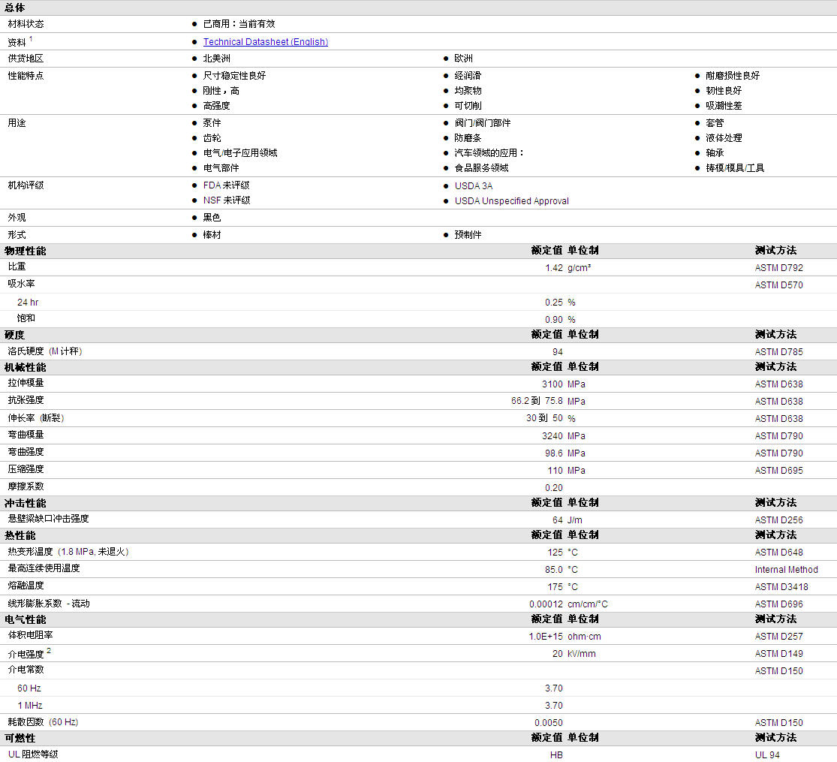Click USDA Unspecified Approval entry
This screenshot has height=762, width=837.
point(511,200)
